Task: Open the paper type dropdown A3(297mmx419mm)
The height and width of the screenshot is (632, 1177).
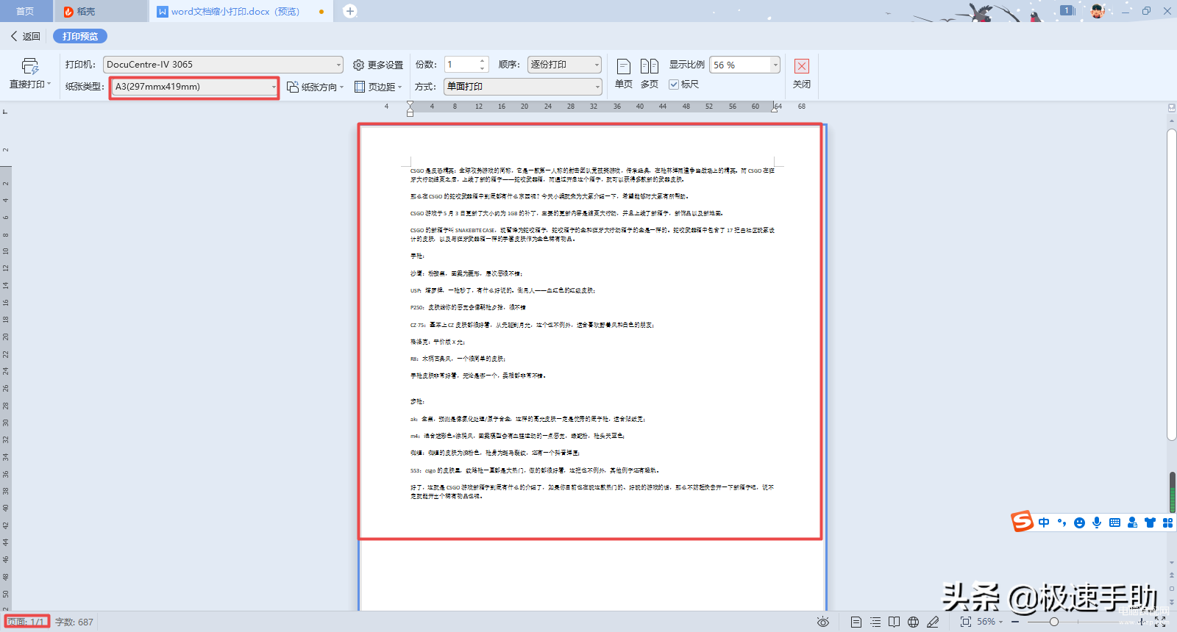Action: (x=195, y=87)
